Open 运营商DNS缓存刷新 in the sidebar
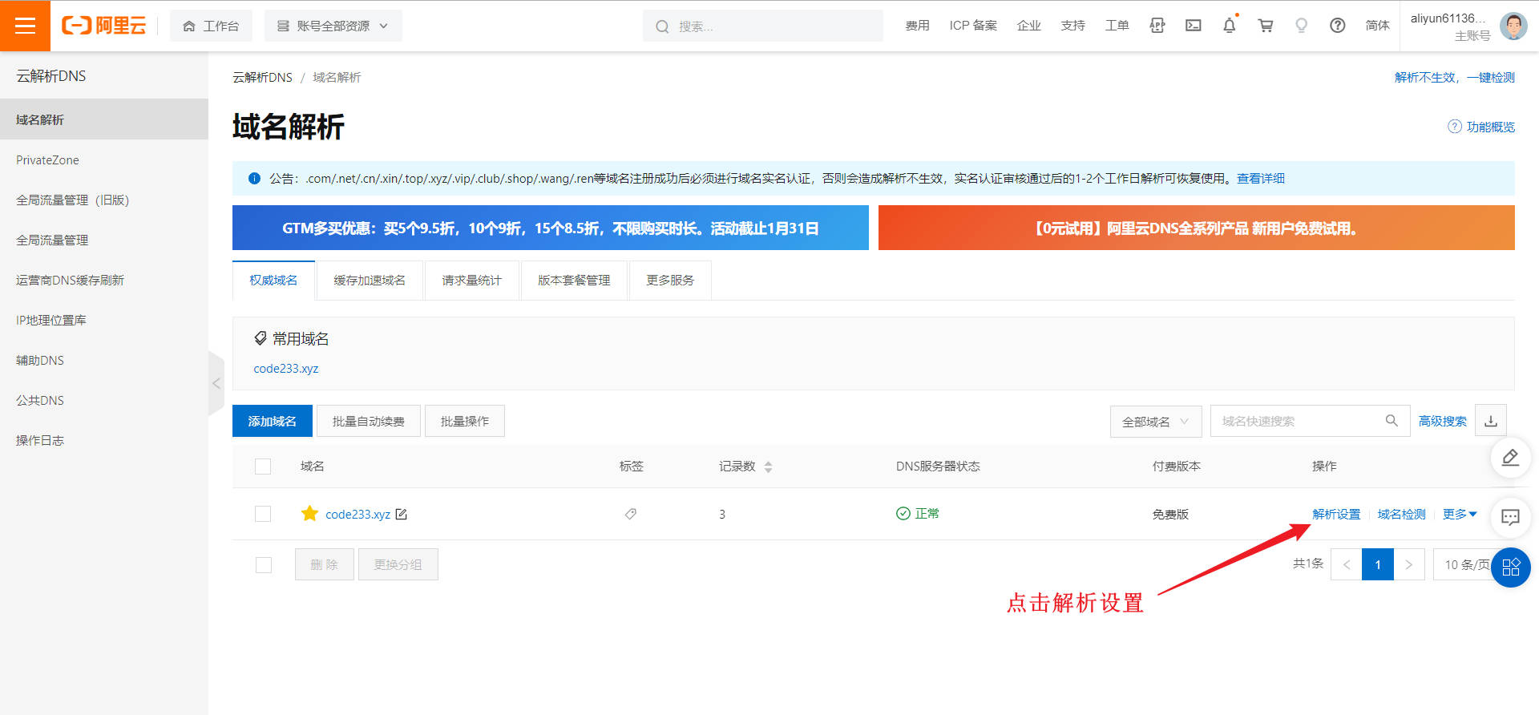 [x=104, y=280]
